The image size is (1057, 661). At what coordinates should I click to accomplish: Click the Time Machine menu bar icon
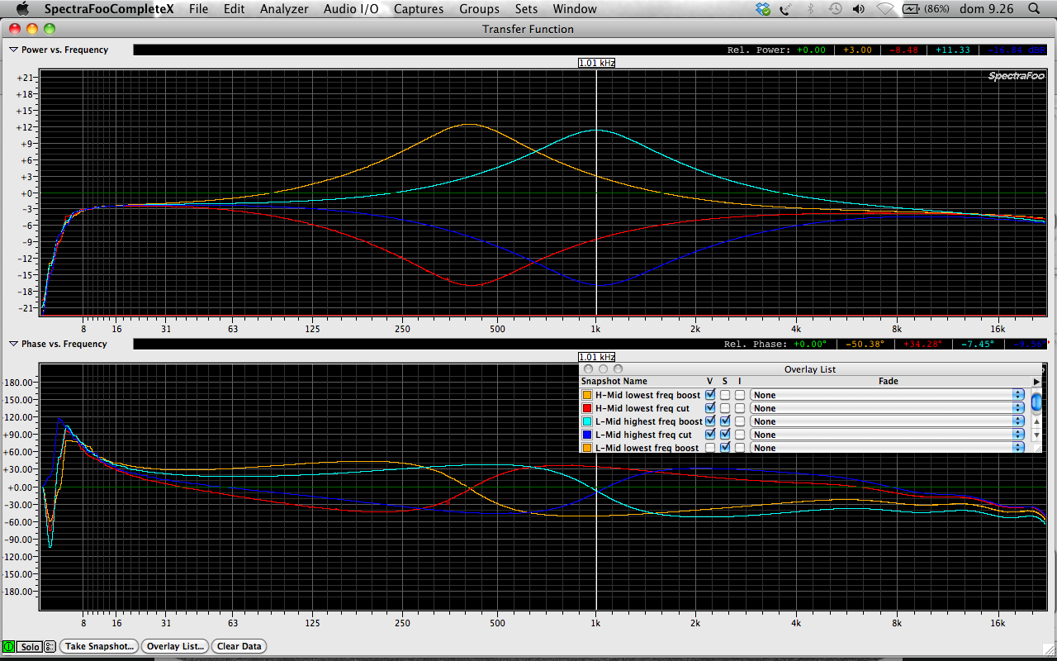tap(836, 9)
